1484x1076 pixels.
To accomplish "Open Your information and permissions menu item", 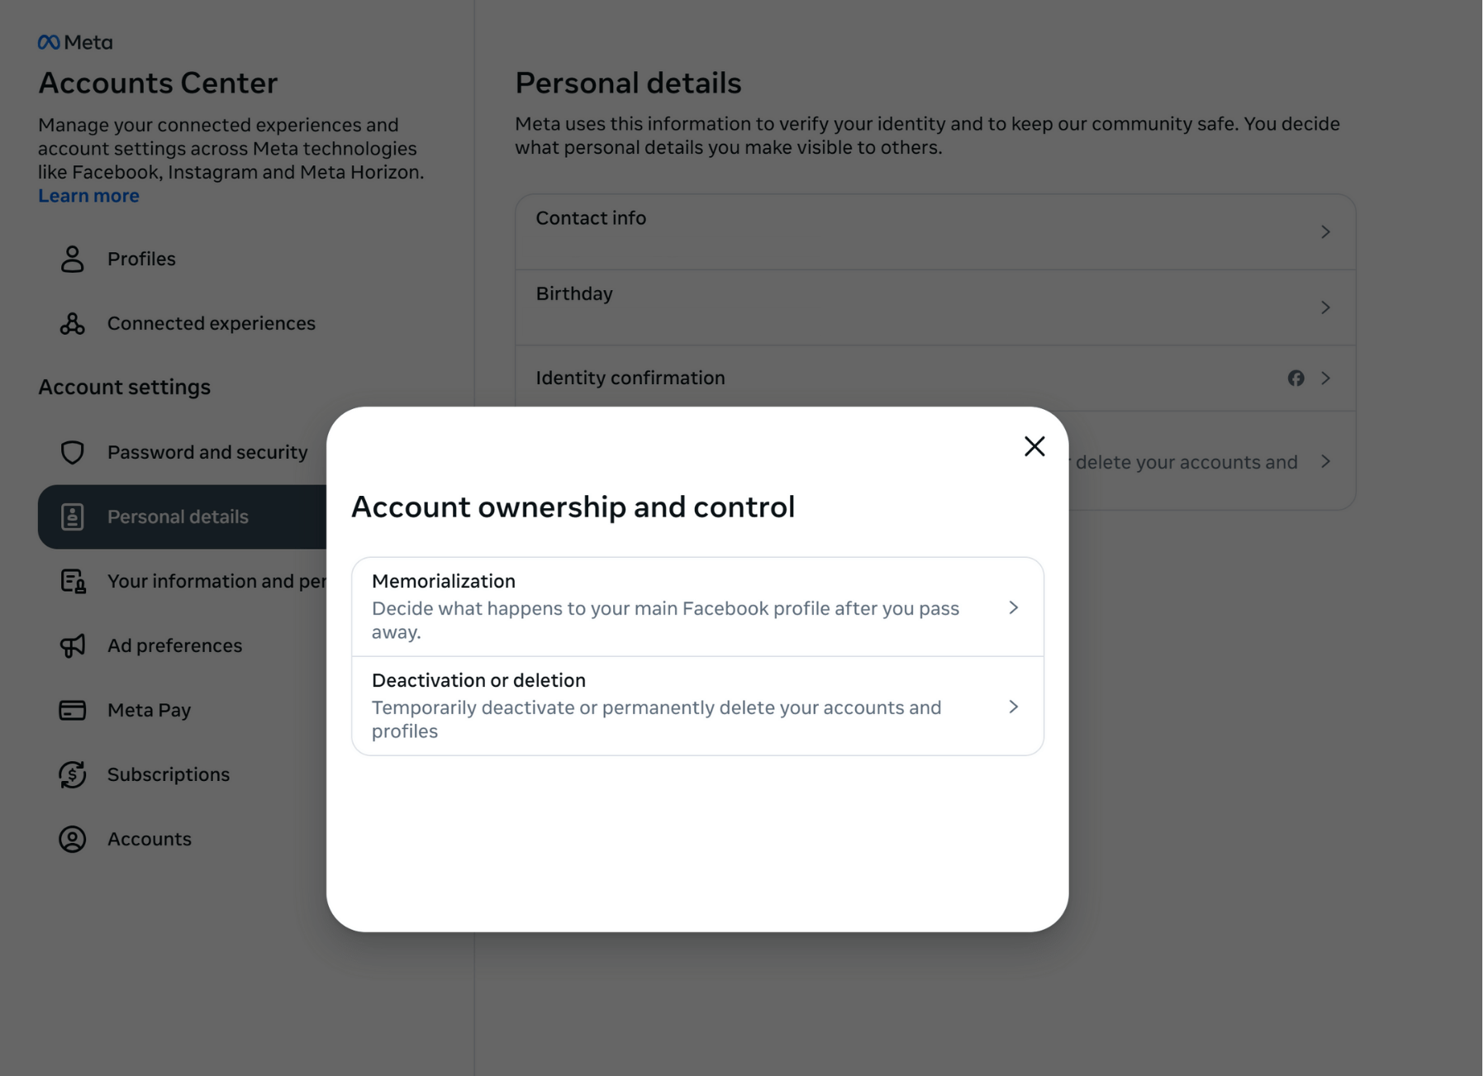I will tap(216, 582).
